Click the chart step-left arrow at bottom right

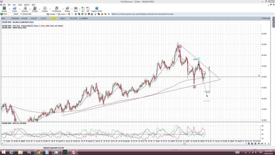[265, 144]
